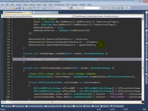
Task: Open the Immediate Window tab
Action: click(53, 106)
